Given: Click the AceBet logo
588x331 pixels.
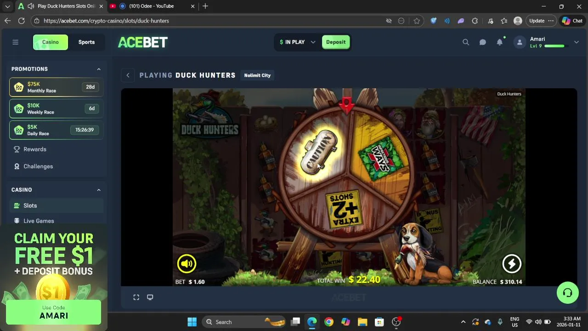Looking at the screenshot, I should [143, 42].
